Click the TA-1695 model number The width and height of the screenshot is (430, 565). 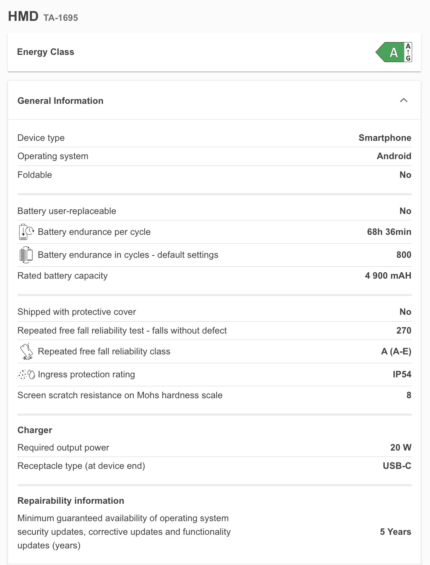[60, 18]
